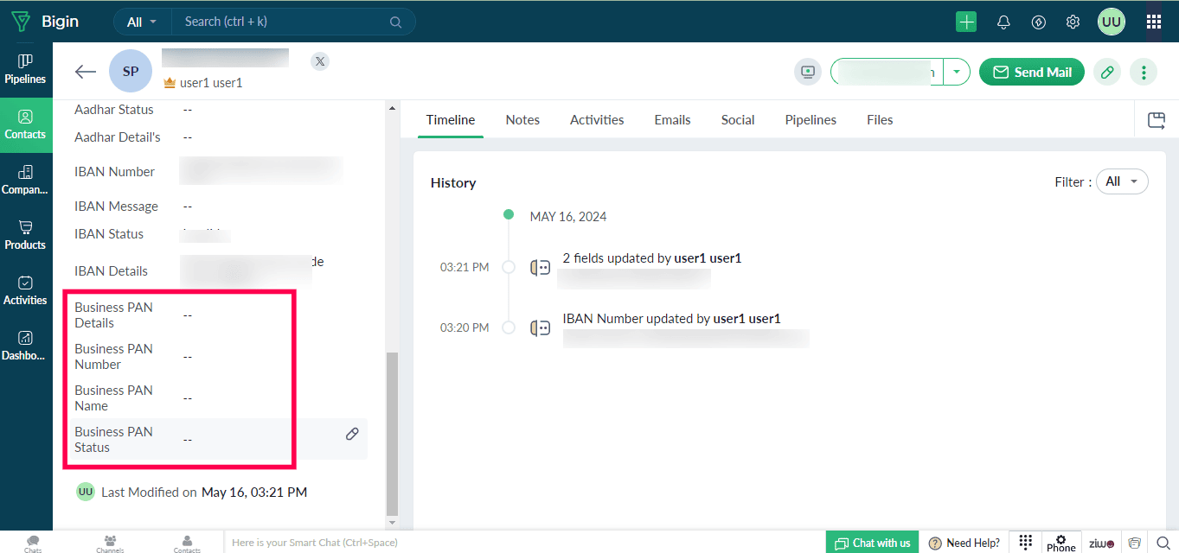Click the scroll down arrow of details panel
This screenshot has height=553, width=1179.
pos(392,523)
